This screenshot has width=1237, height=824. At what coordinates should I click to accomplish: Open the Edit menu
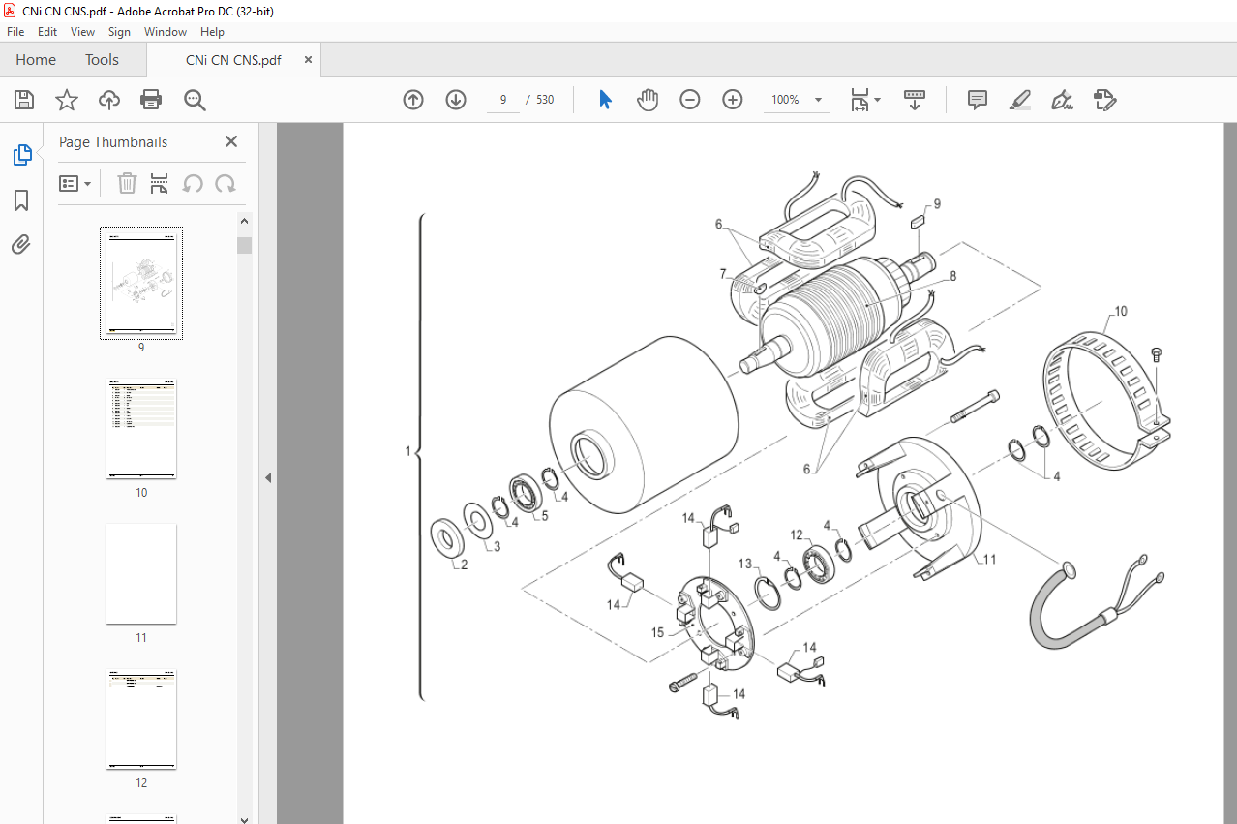point(47,32)
